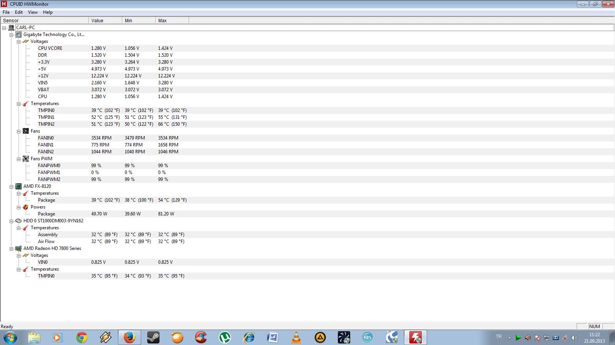The image size is (615, 345).
Task: Click the Gigabyte motherboard chip icon
Action: point(18,34)
